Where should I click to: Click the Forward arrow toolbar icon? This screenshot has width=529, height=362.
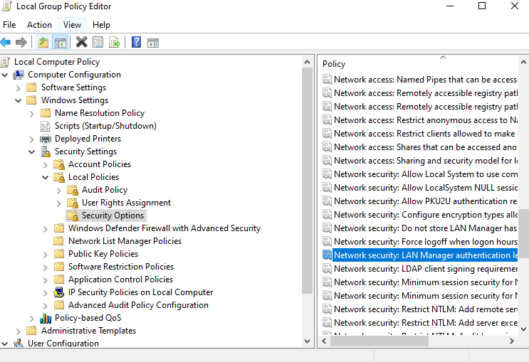click(21, 43)
